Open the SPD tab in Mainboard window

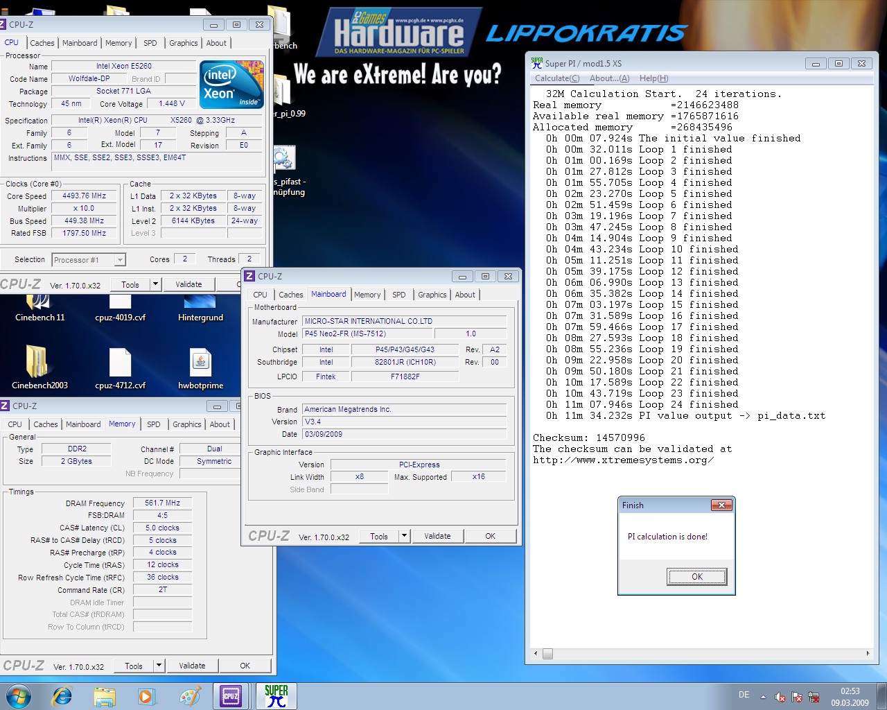[399, 295]
